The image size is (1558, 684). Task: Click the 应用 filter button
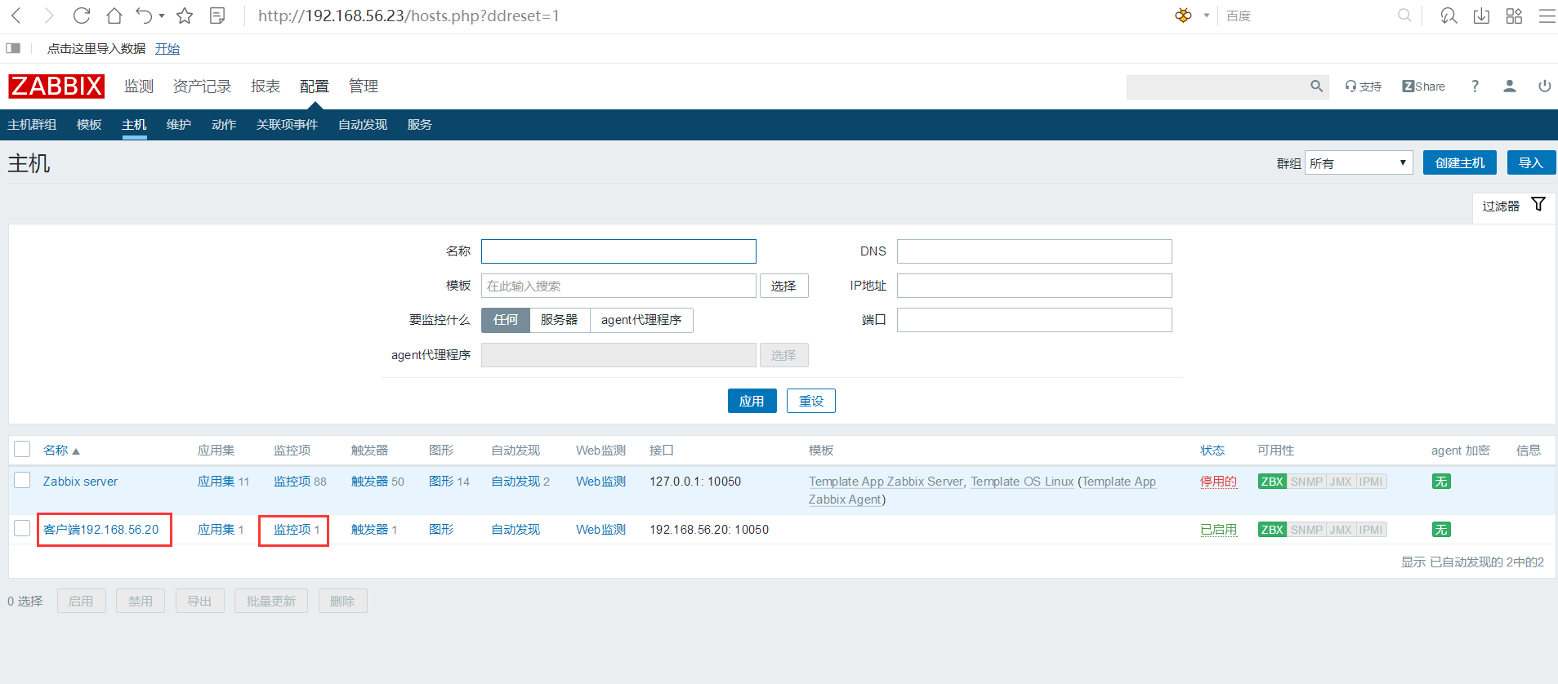(x=752, y=401)
